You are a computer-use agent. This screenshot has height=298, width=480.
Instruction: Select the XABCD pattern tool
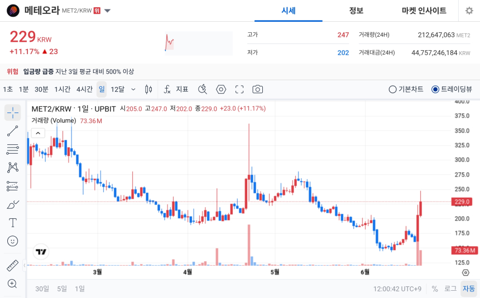[x=12, y=168]
